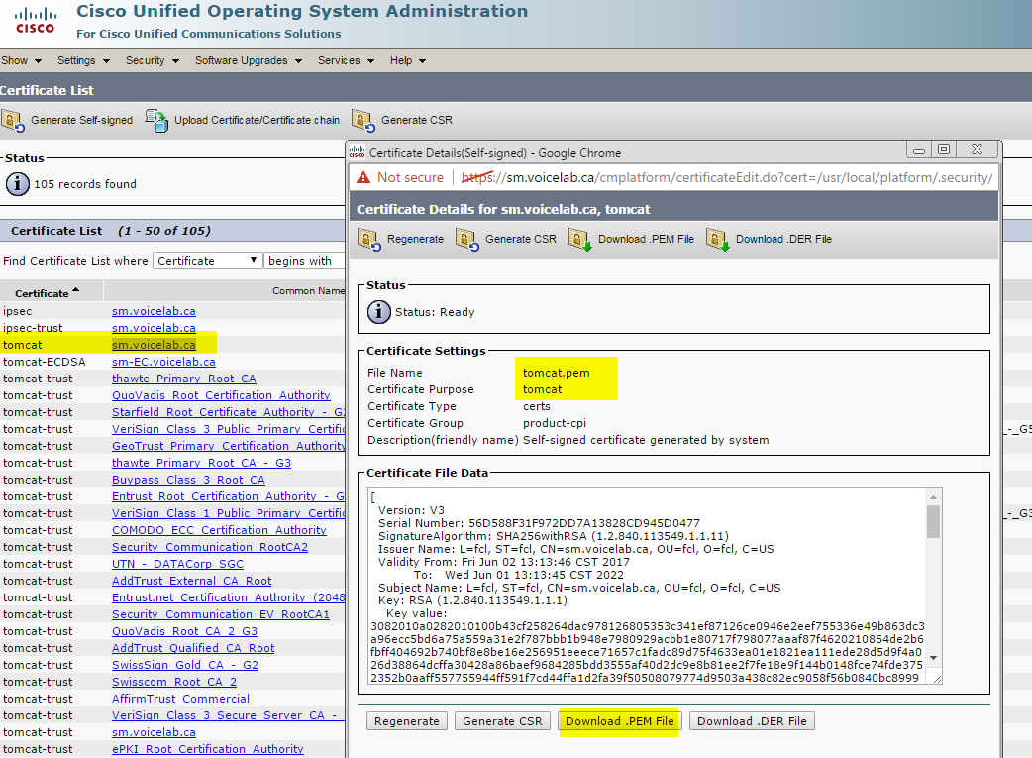Click the tomcat.pem file name value
1032x758 pixels.
click(557, 373)
